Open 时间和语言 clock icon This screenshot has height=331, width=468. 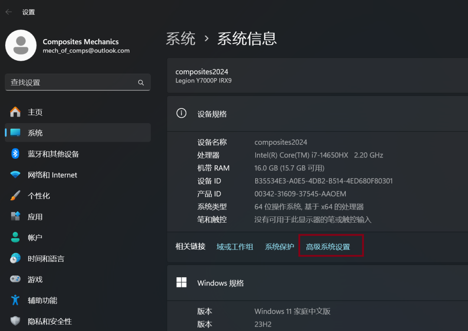[16, 258]
